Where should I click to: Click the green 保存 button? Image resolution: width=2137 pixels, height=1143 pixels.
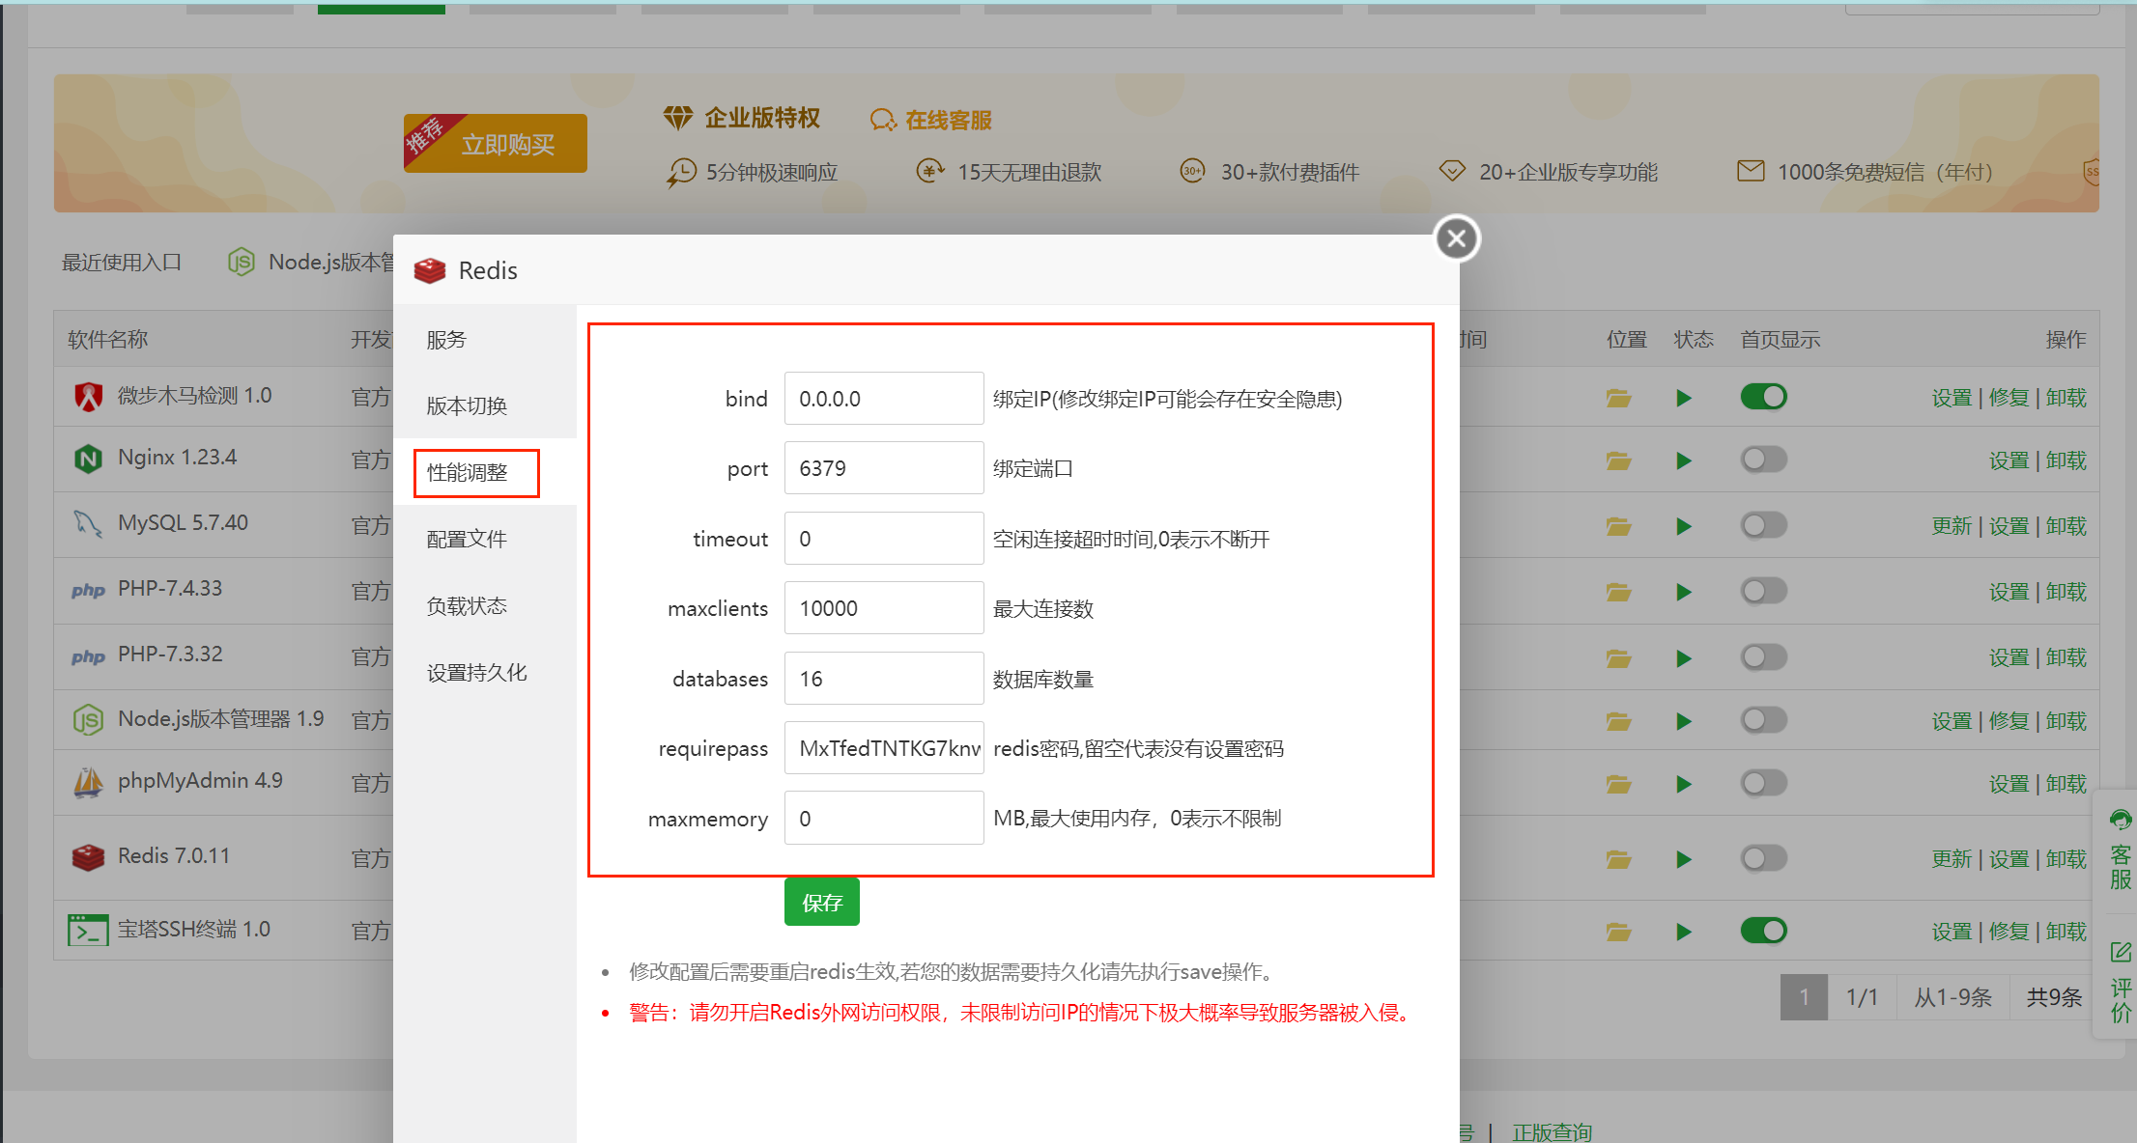coord(821,903)
